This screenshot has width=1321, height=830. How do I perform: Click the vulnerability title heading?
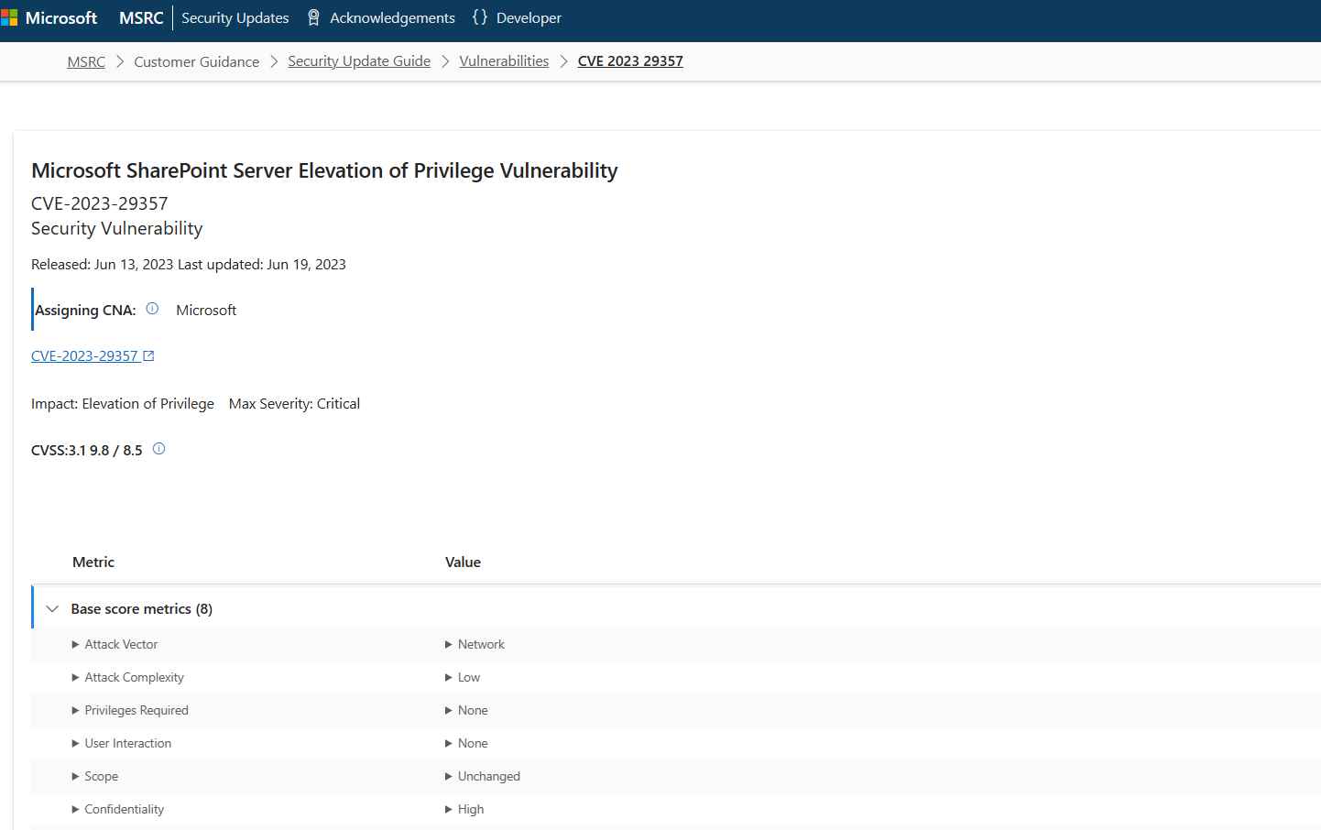[324, 170]
